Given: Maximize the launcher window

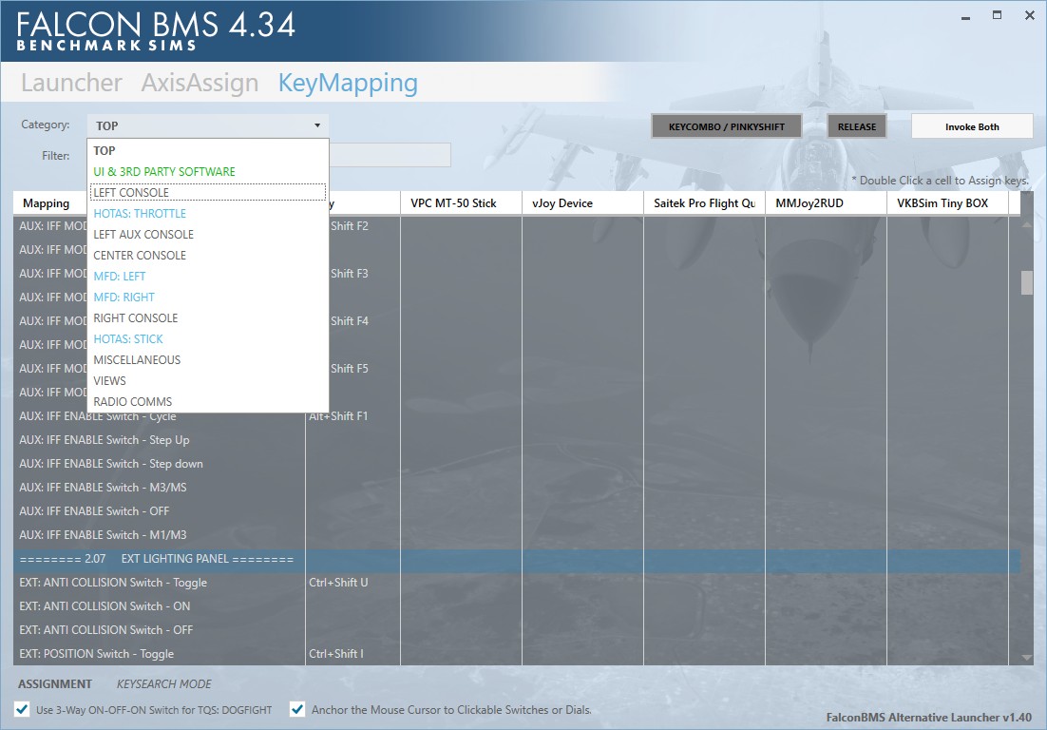Looking at the screenshot, I should pyautogui.click(x=997, y=15).
